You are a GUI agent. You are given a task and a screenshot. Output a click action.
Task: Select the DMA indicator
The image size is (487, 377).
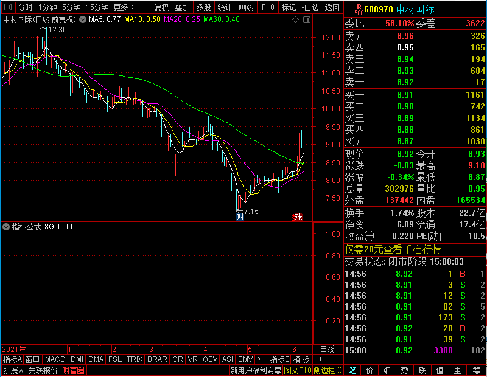click(x=96, y=359)
